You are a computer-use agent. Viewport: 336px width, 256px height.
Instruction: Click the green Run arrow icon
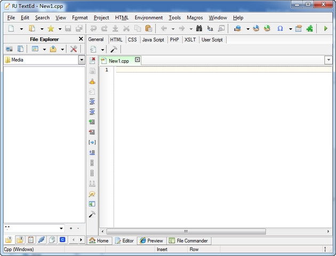coord(325,29)
